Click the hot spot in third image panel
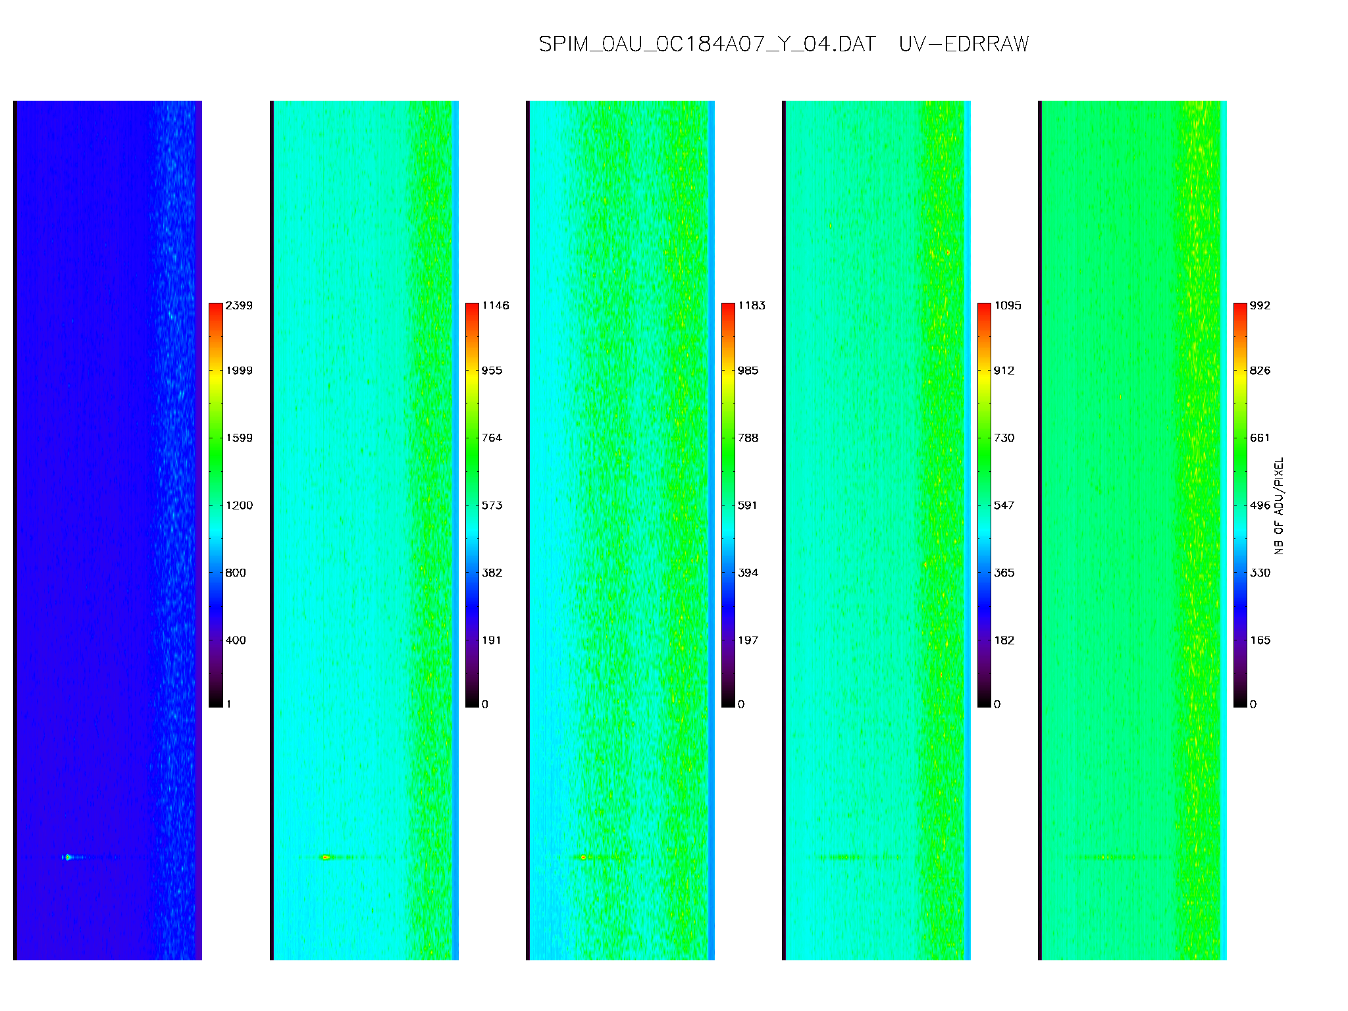The width and height of the screenshot is (1348, 1011). (x=583, y=857)
